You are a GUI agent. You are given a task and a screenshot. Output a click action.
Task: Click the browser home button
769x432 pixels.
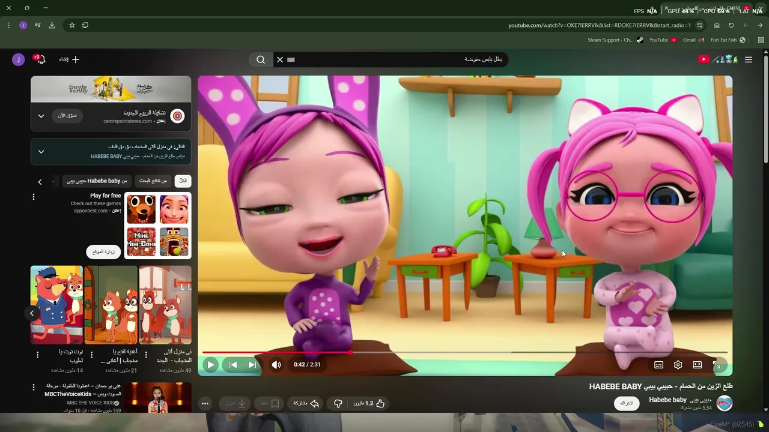tap(717, 25)
